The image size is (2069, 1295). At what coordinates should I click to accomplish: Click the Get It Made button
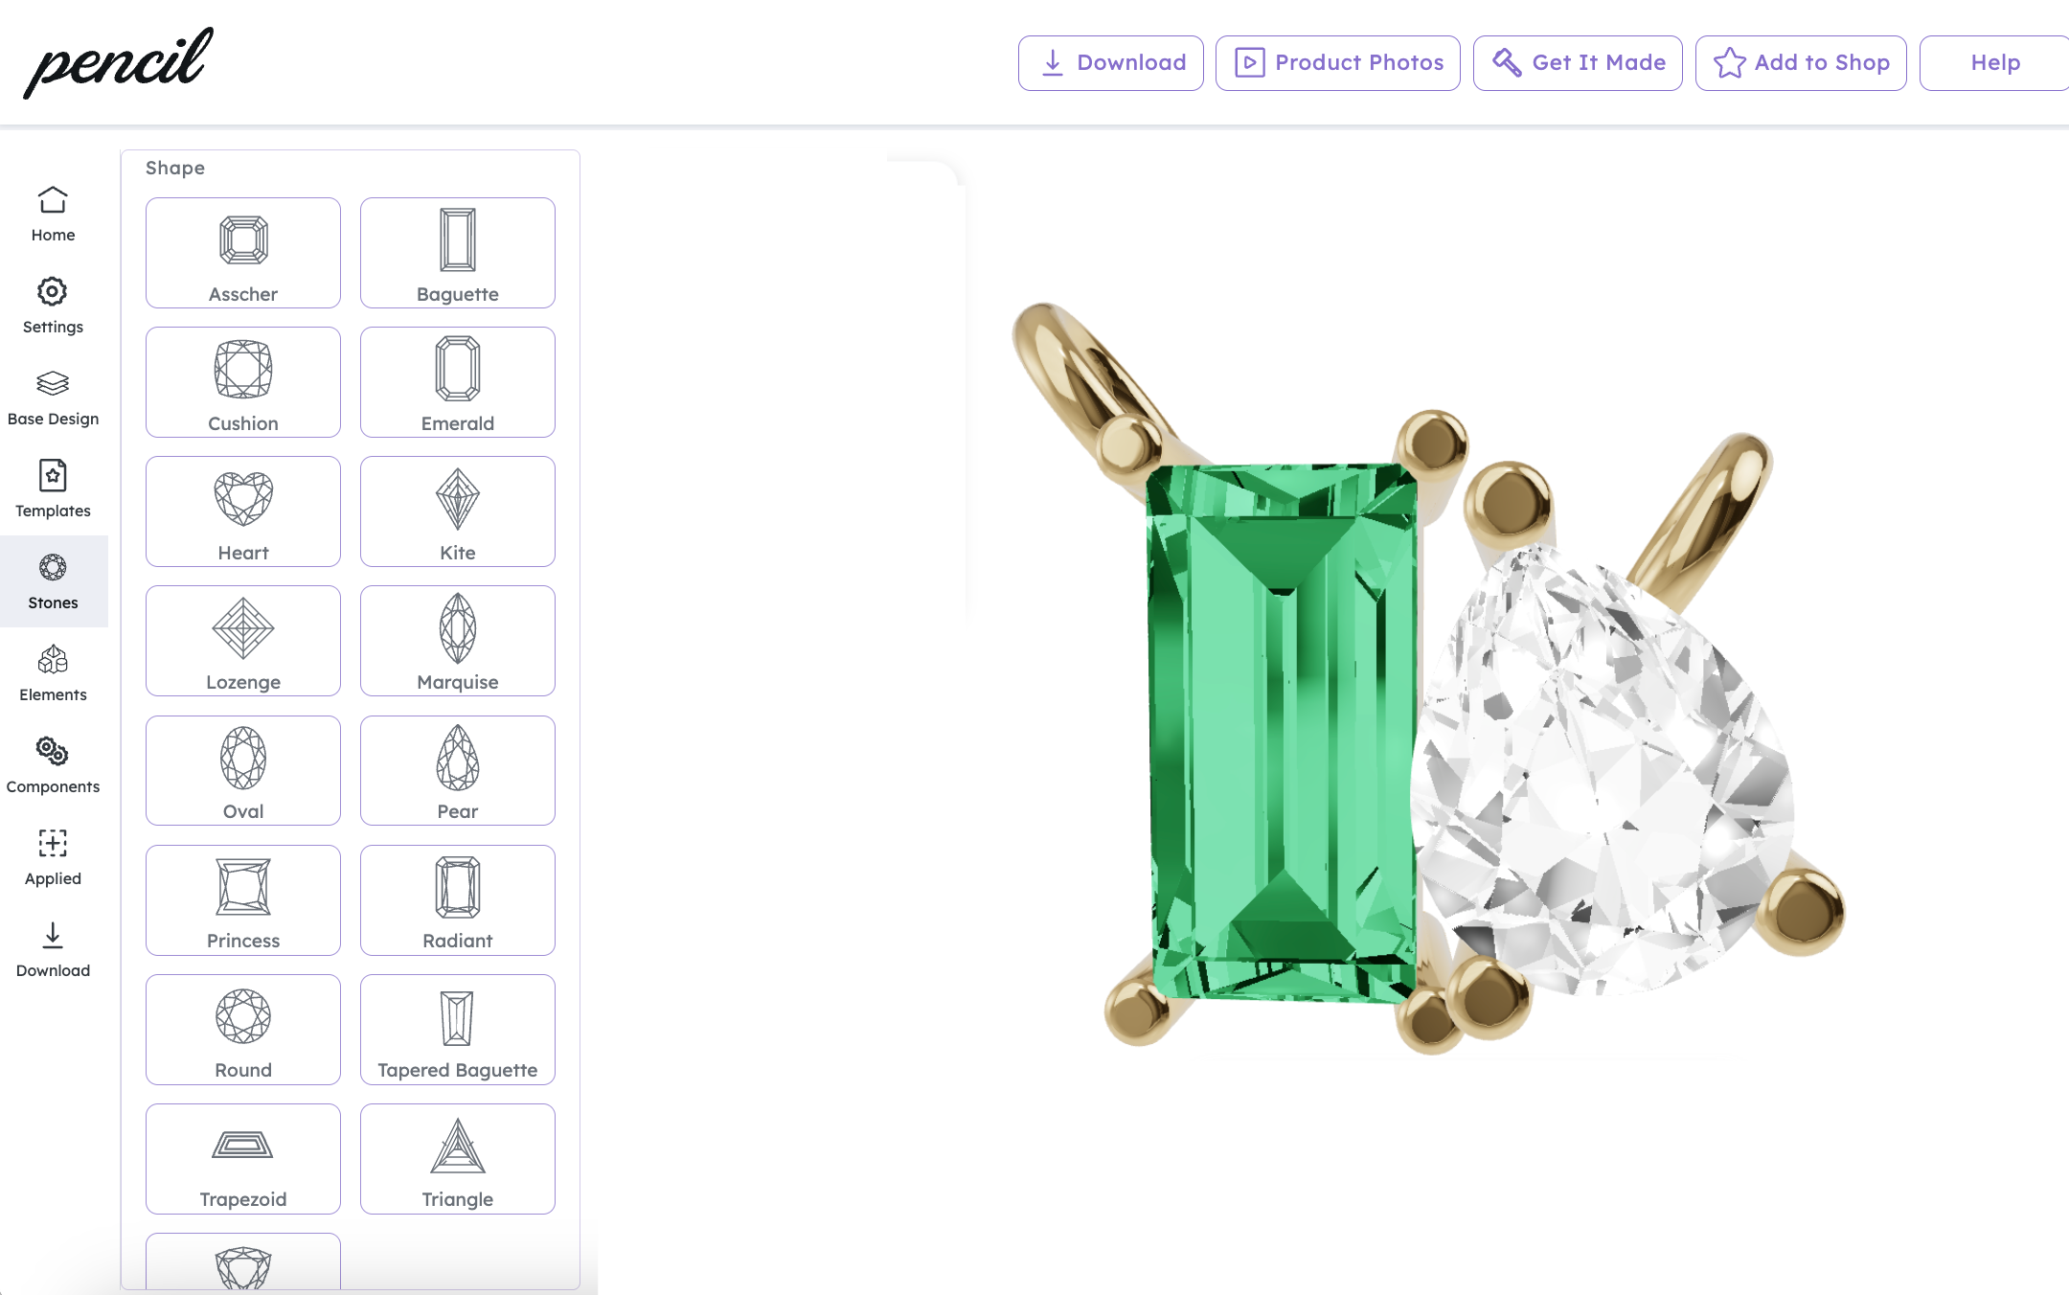pos(1578,63)
